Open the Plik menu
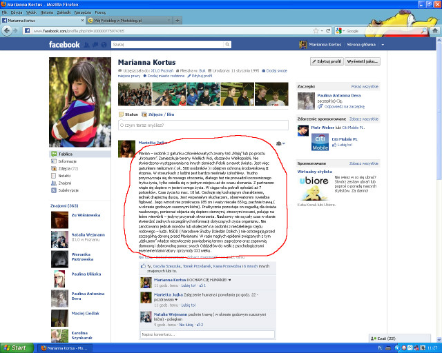Screen dimensions: 442x353 [x=4, y=12]
